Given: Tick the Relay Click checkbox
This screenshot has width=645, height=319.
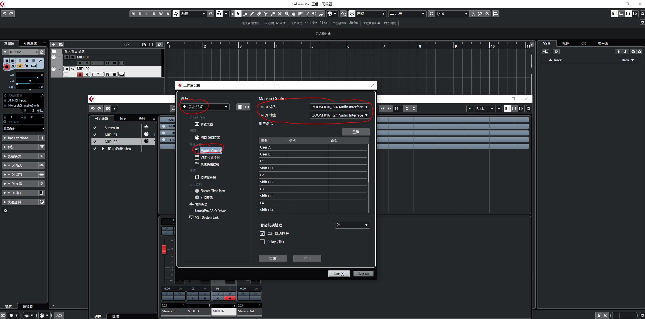Looking at the screenshot, I should click(x=262, y=242).
